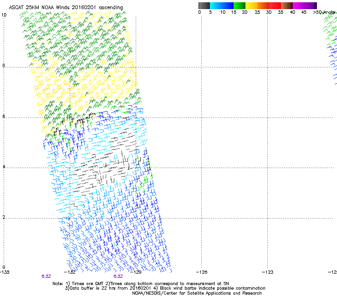The width and height of the screenshot is (337, 296).
Task: Click the purple '6:32' time left of -129
Action: tap(118, 276)
